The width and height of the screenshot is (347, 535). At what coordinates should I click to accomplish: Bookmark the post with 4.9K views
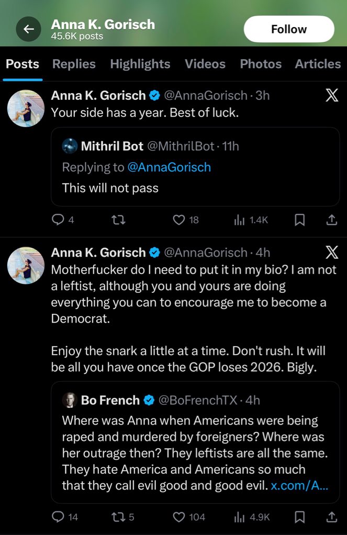(299, 517)
